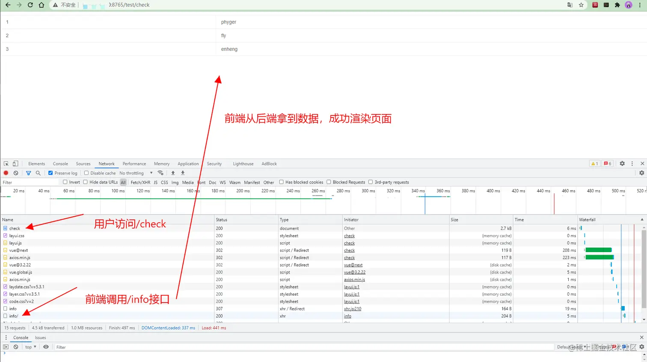Open network search with magnifier icon

[x=38, y=173]
